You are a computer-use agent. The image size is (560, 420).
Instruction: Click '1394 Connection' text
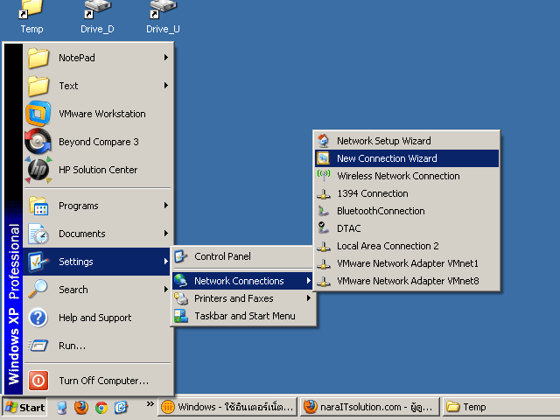click(x=373, y=193)
